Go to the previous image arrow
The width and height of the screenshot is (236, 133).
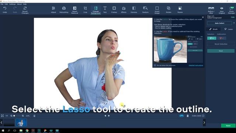click(105, 116)
